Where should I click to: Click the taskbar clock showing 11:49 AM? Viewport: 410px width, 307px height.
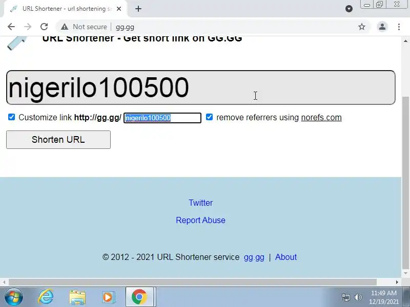coord(383,297)
